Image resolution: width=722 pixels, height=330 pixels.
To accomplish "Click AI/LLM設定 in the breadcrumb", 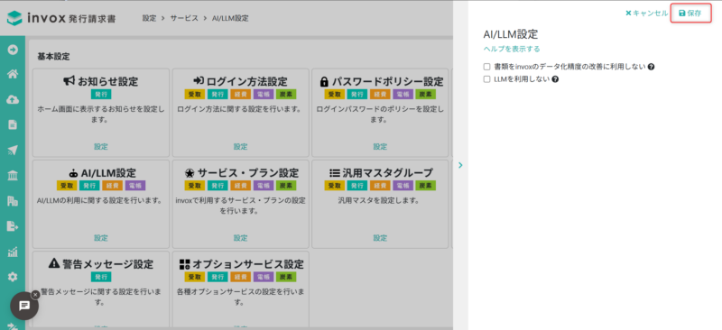I will [230, 18].
